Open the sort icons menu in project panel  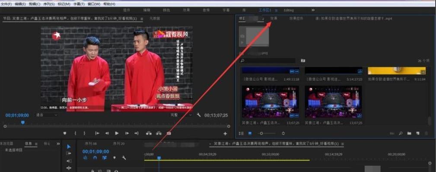pos(283,133)
